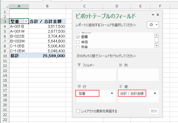The height and width of the screenshot is (123, 178).
Task: Open the 型番 filter dropdown in cell A3
Action: [26, 21]
